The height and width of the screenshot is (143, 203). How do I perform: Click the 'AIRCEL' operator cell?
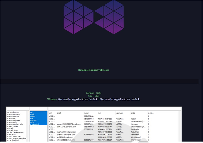119,122
